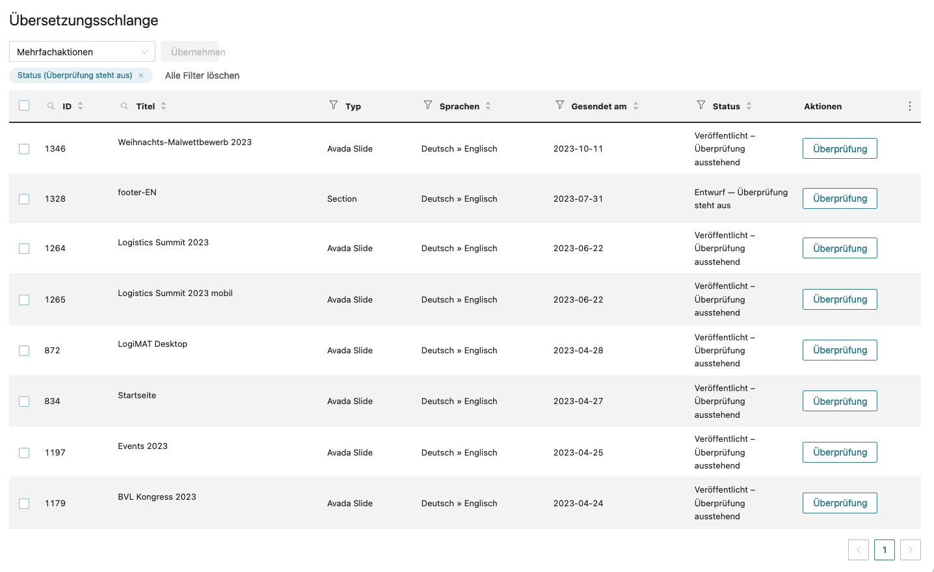Sort table by ID arrows
The height and width of the screenshot is (572, 934).
click(x=81, y=106)
